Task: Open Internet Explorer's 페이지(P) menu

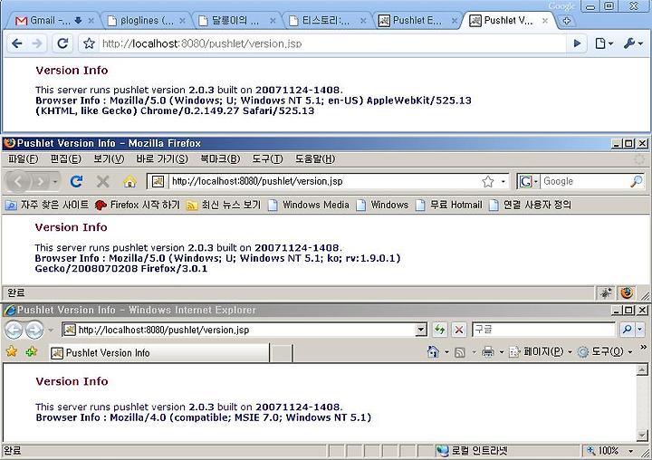Action: click(x=540, y=352)
